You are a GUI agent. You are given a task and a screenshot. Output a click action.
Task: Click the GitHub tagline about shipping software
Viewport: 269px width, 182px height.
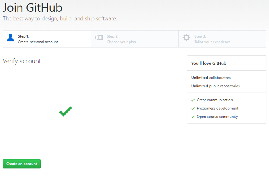pos(60,18)
